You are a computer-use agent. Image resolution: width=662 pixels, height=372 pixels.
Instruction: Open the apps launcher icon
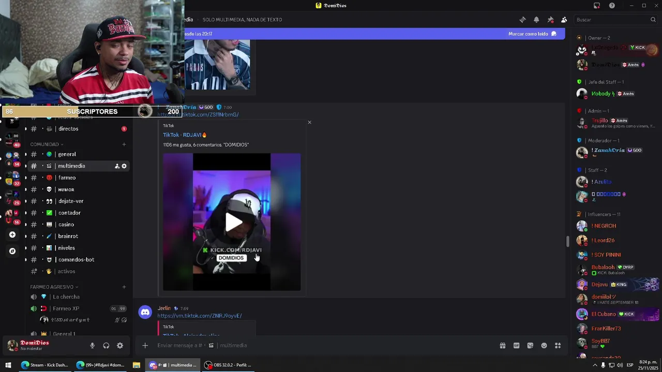558,346
